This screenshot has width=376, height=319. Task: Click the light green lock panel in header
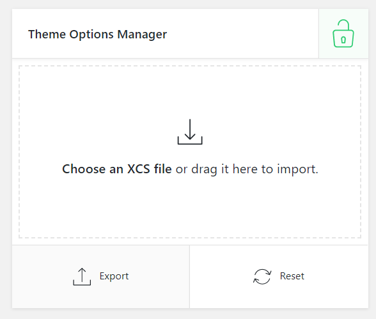click(343, 33)
